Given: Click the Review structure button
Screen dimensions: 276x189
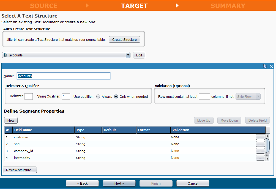Looking at the screenshot, I should point(20,170).
